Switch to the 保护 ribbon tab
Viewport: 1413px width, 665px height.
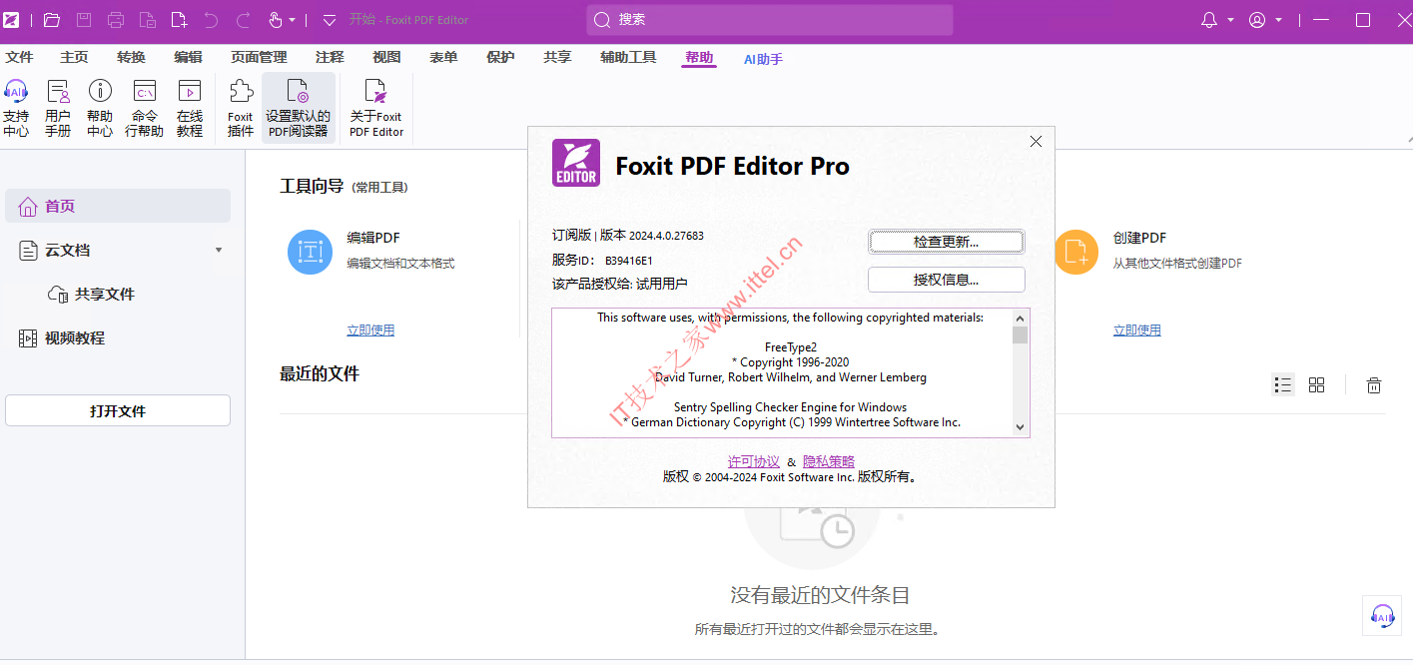[x=500, y=58]
